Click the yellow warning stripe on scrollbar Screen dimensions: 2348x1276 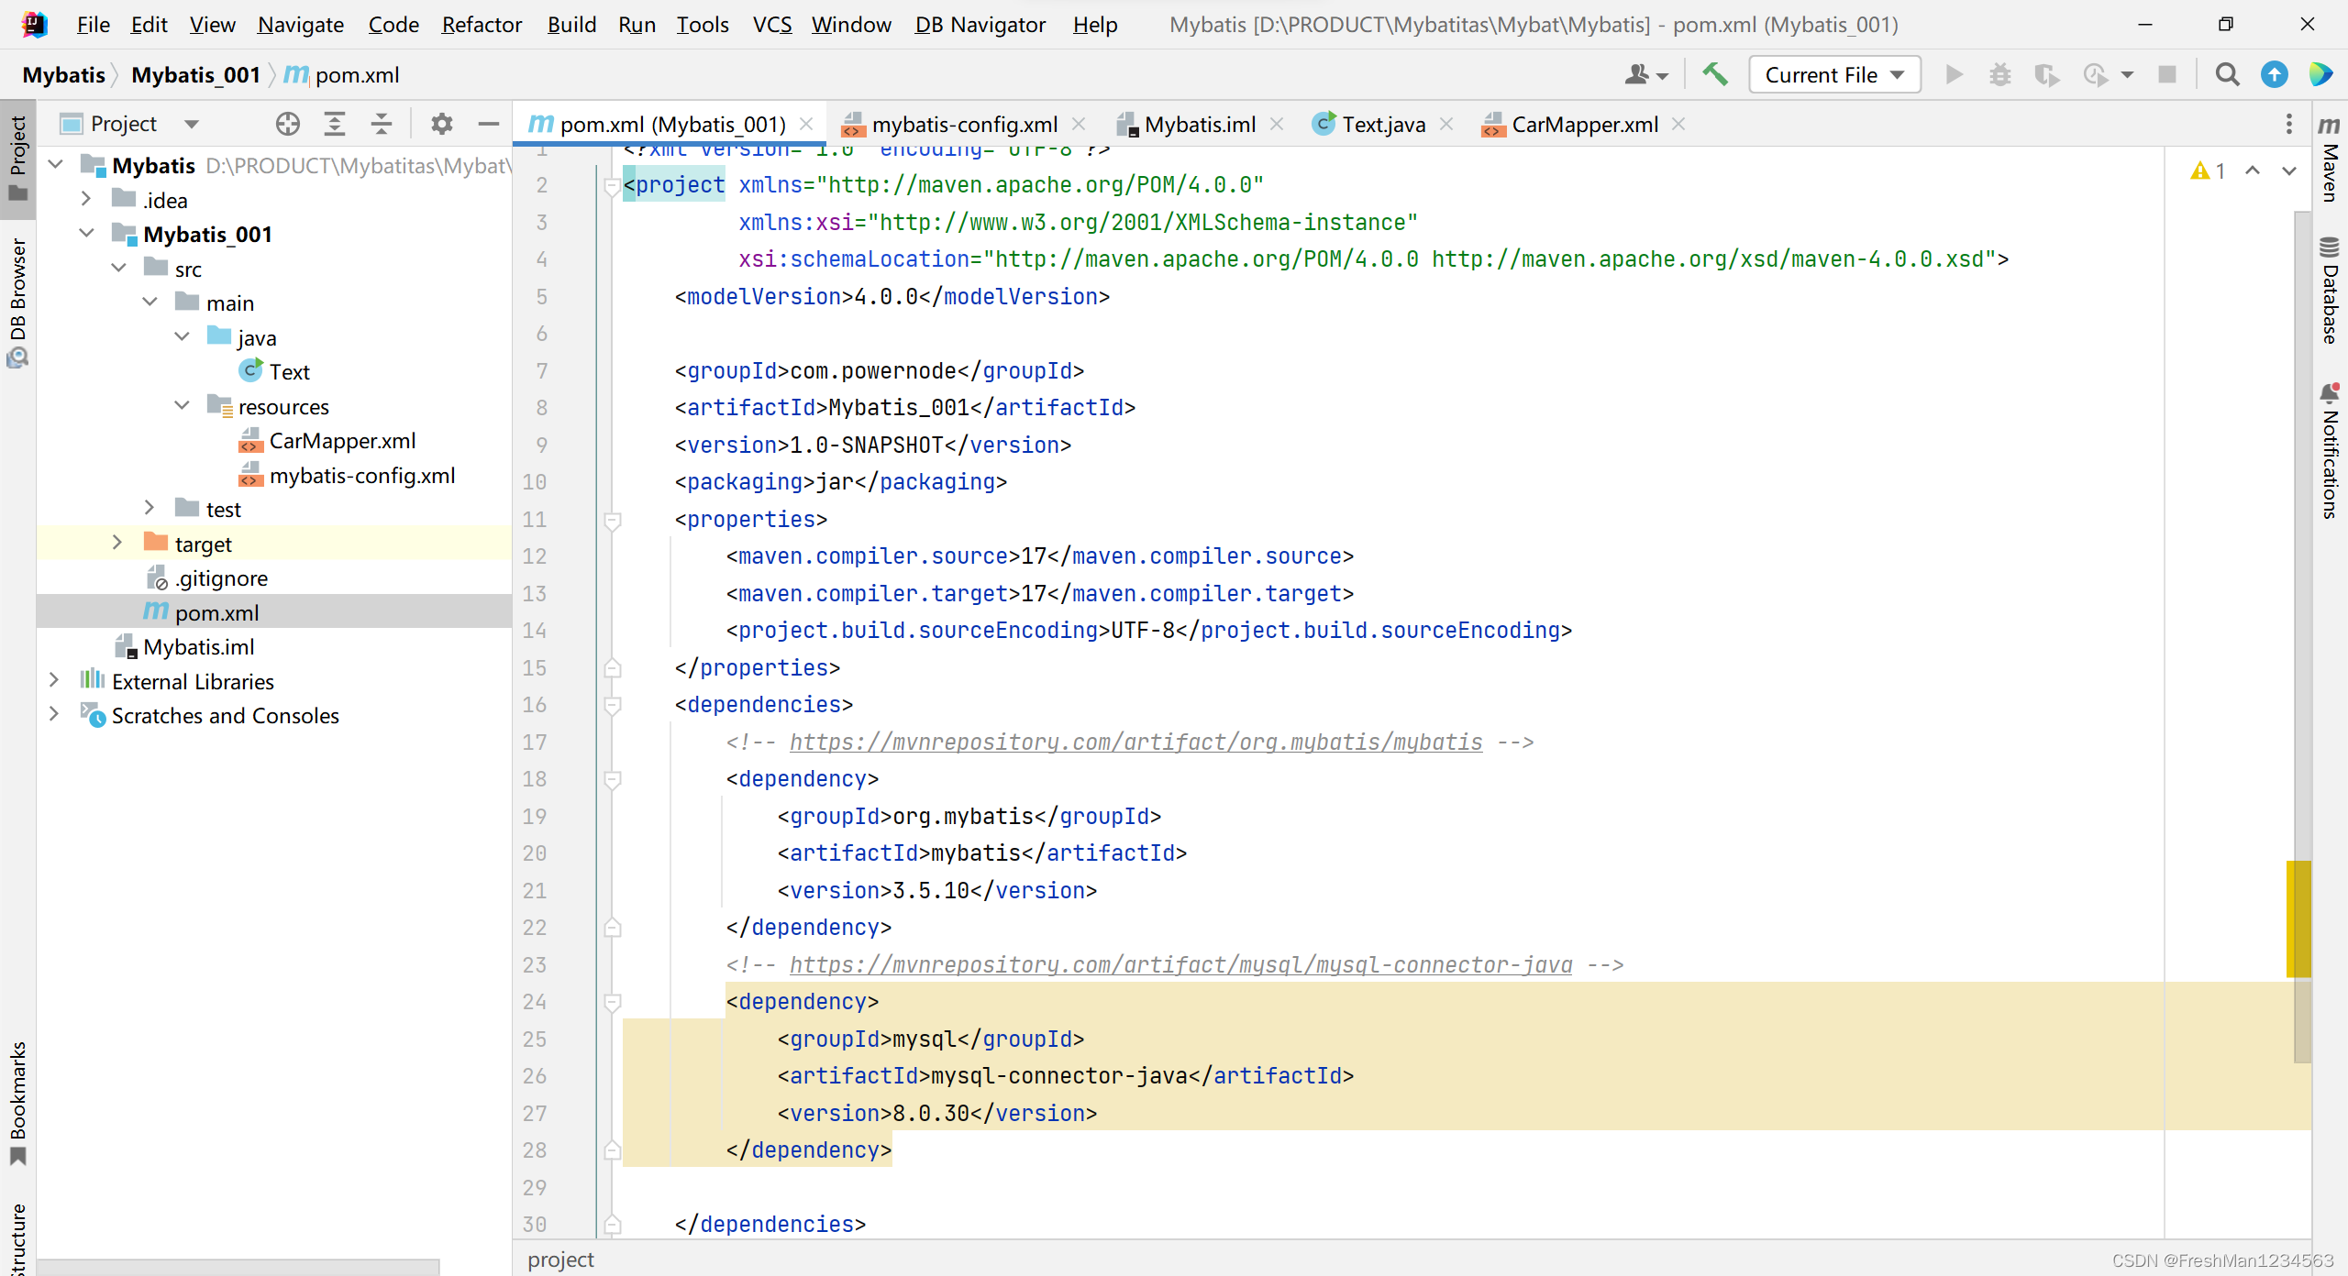[x=2298, y=918]
